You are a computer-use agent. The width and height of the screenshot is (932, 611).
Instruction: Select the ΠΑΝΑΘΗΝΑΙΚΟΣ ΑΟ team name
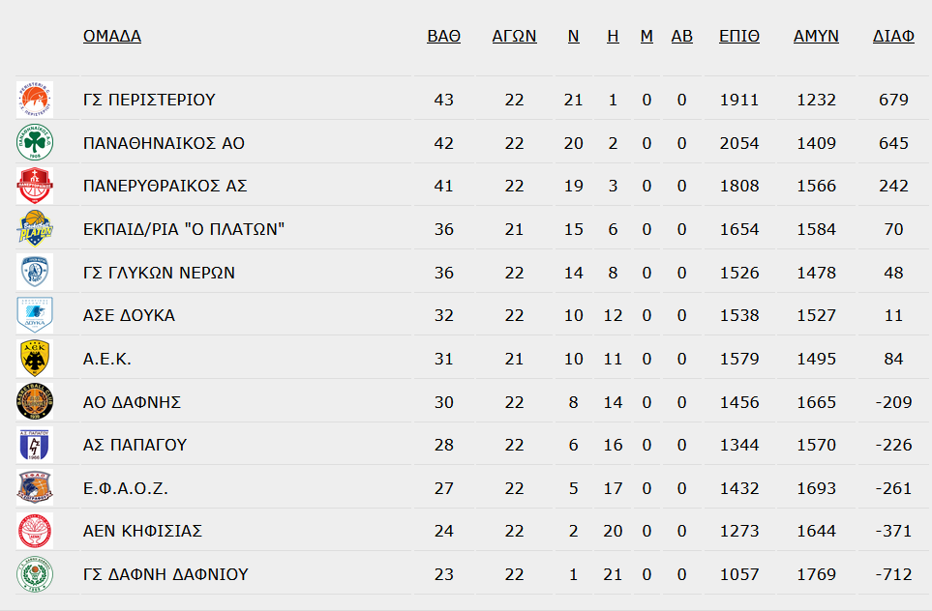tap(164, 143)
